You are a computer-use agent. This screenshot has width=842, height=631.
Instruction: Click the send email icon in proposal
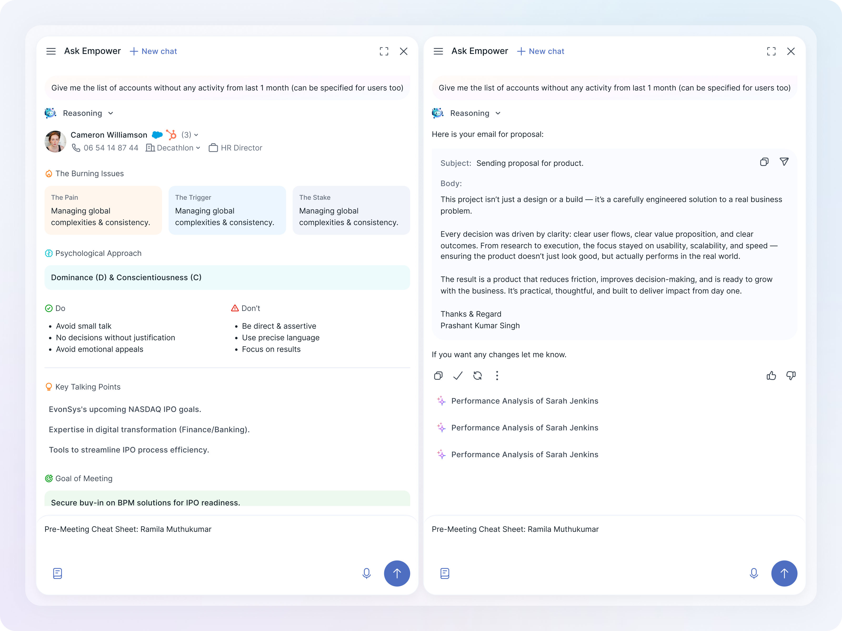pyautogui.click(x=784, y=162)
